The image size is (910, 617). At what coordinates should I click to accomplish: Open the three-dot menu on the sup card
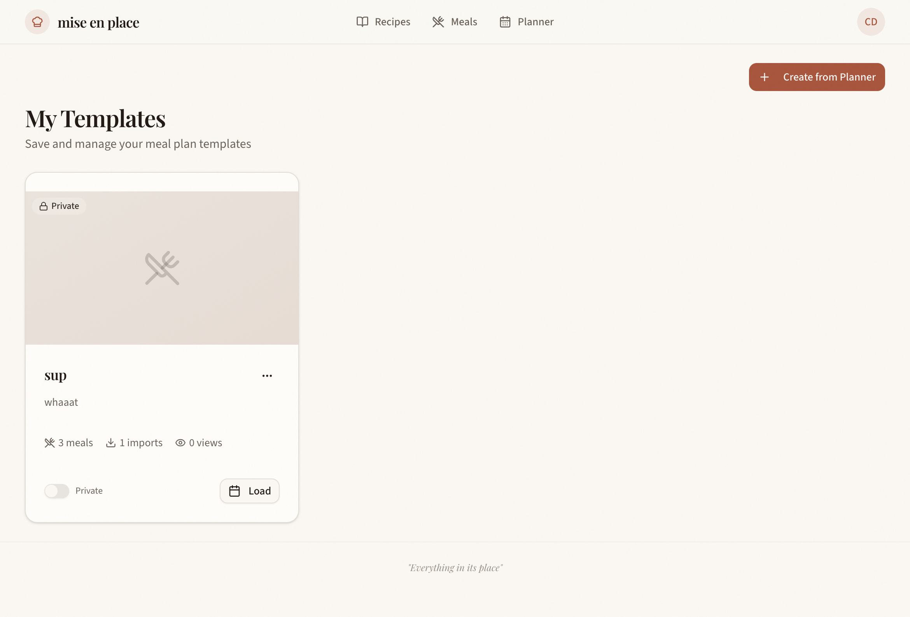(x=267, y=375)
